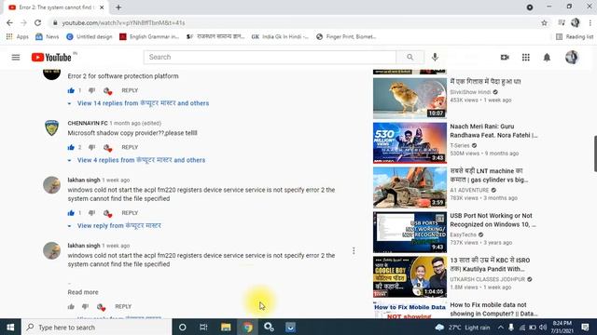This screenshot has height=335, width=597.
Task: Heart the CHENNAYIN FC comment
Action: pyautogui.click(x=107, y=147)
